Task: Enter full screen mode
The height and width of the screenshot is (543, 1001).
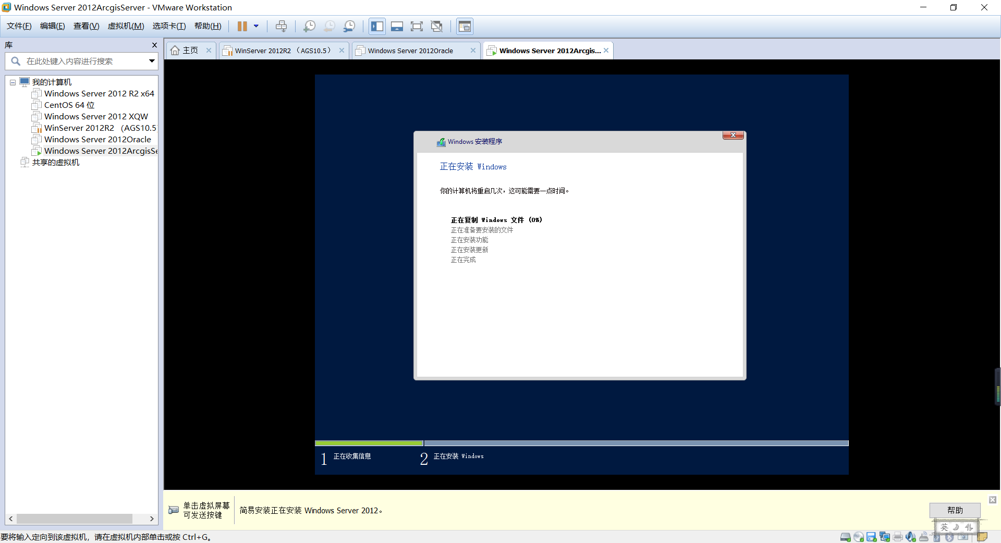Action: 417,26
